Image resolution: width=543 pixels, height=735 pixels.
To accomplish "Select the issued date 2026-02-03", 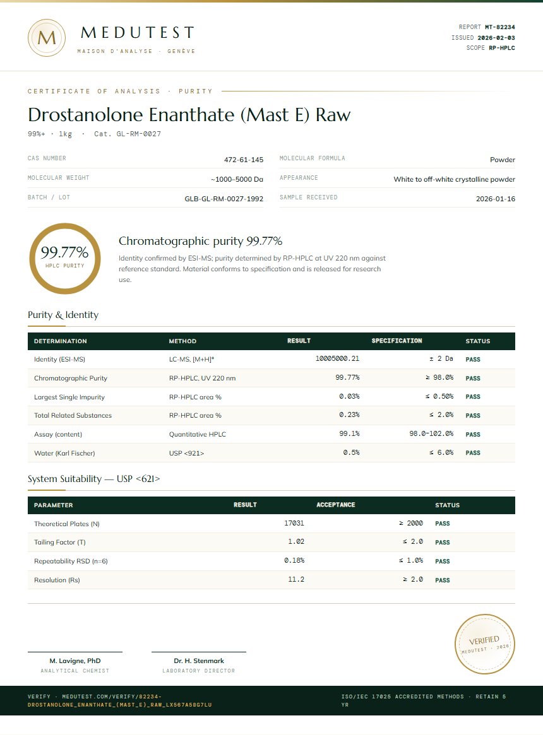I will [496, 37].
